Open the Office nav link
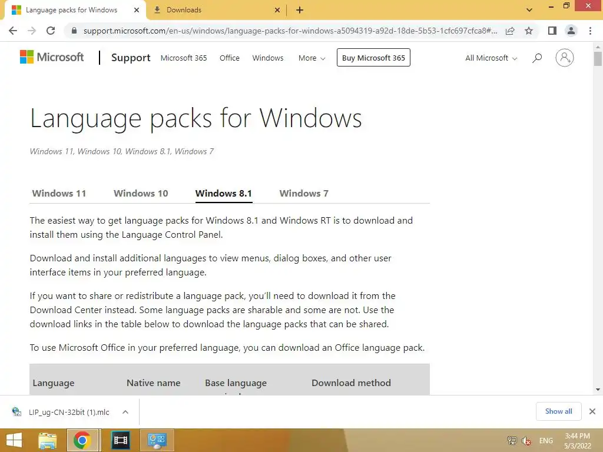Viewport: 603px width, 452px height. [x=230, y=58]
